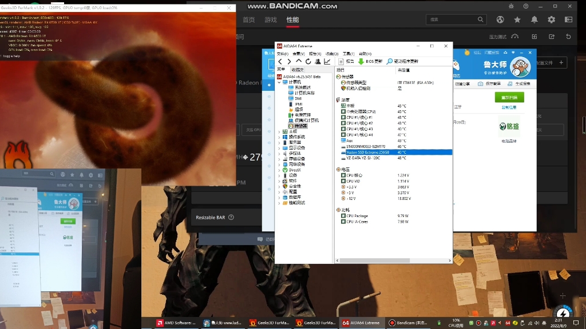
Task: Switch to the 收藏夹 tab in AIDA64
Action: (x=298, y=70)
